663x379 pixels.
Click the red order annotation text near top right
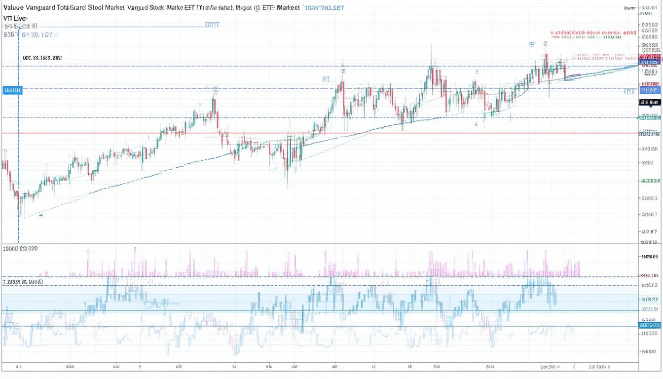(x=593, y=33)
